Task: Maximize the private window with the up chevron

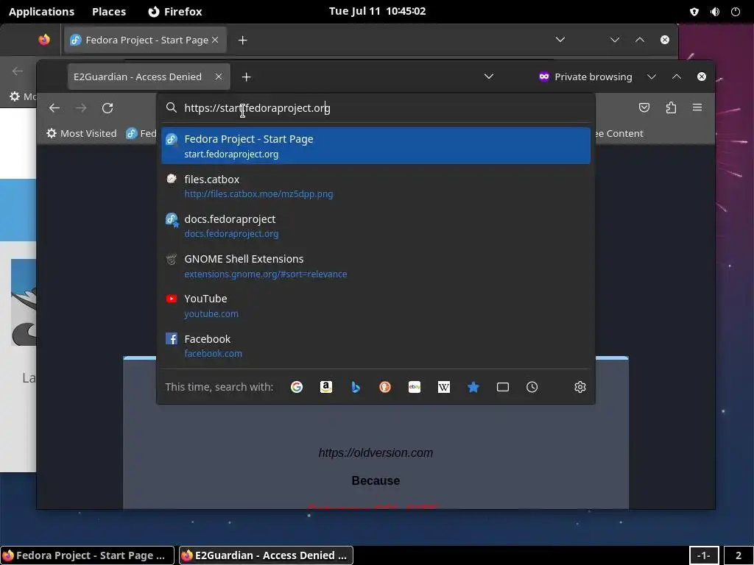Action: (x=677, y=77)
